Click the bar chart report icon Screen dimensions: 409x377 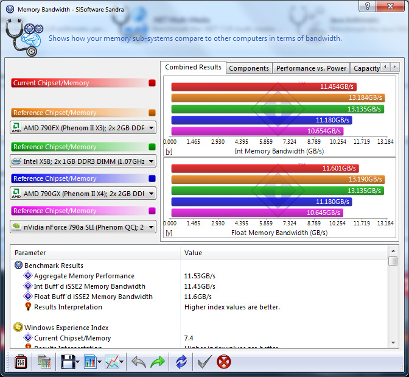click(x=90, y=362)
